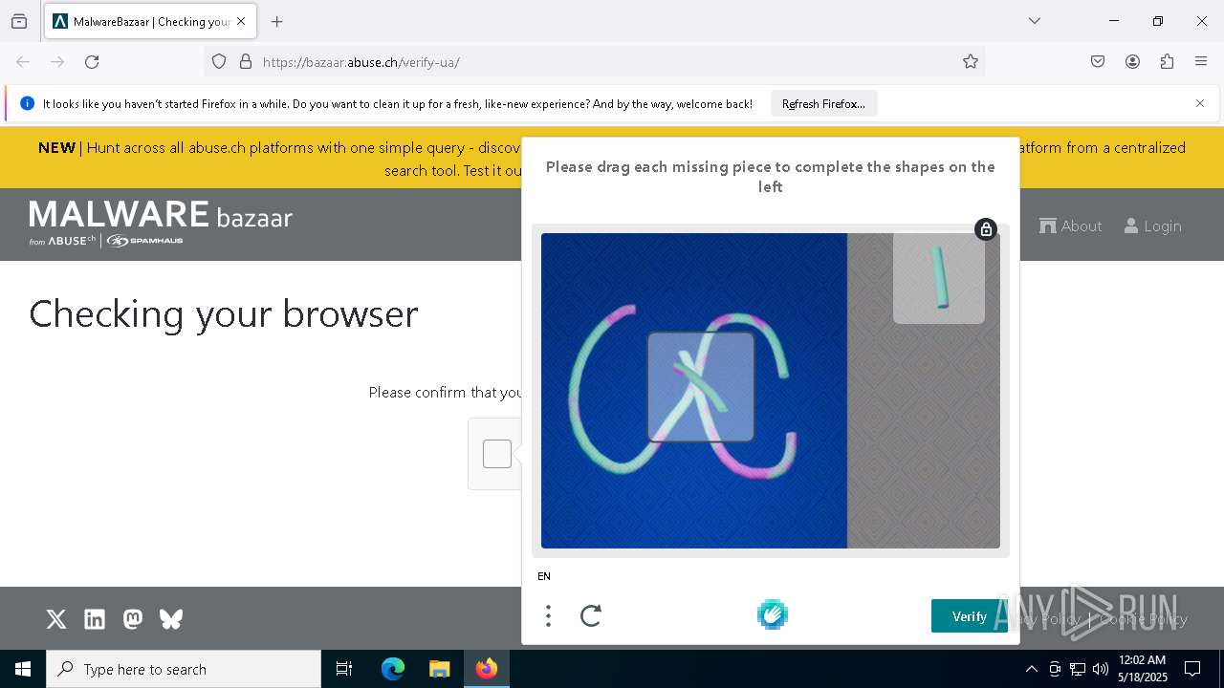Click the Verify button
The width and height of the screenshot is (1224, 688).
[x=970, y=616]
